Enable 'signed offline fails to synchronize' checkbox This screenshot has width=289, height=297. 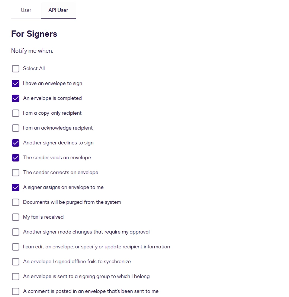coord(16,262)
